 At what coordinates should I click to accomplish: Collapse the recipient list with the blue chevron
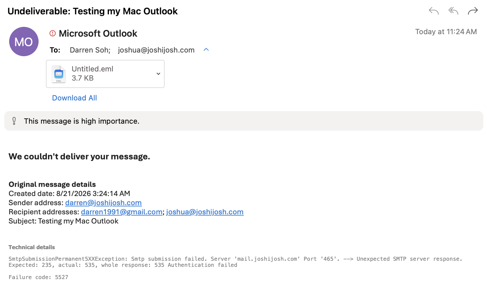pos(206,49)
